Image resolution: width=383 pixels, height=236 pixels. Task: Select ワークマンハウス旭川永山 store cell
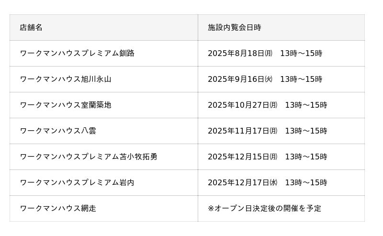(66, 79)
